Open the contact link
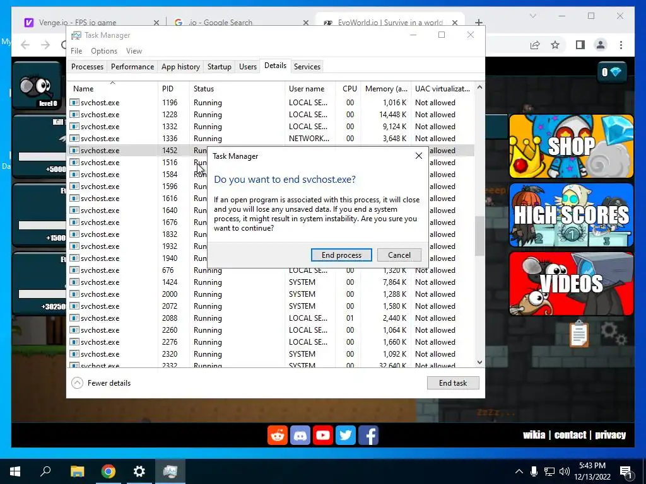This screenshot has width=646, height=484. point(570,435)
